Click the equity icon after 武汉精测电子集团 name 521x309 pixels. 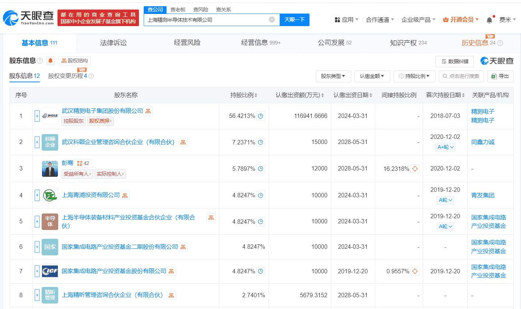tap(148, 111)
